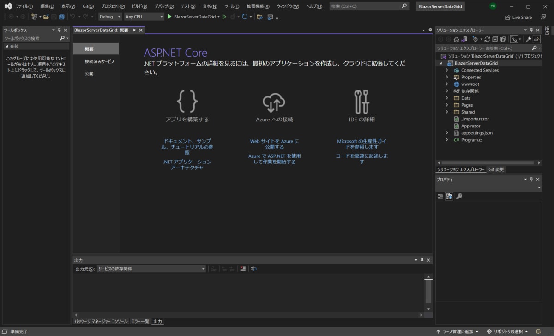Screen dimensions: 554x336
Task: Click the Git view toggle icon in Solution Explorer
Action: point(514,39)
